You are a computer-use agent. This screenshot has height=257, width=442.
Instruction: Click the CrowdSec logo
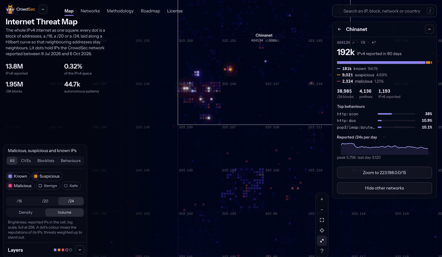click(20, 10)
